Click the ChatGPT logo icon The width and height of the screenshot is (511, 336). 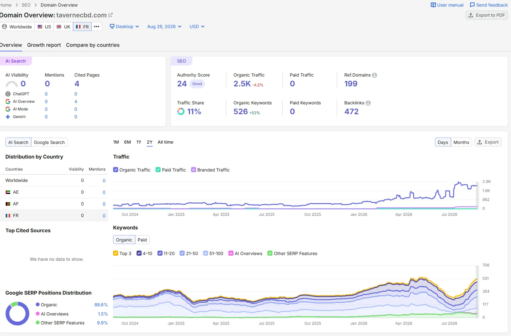[8, 94]
